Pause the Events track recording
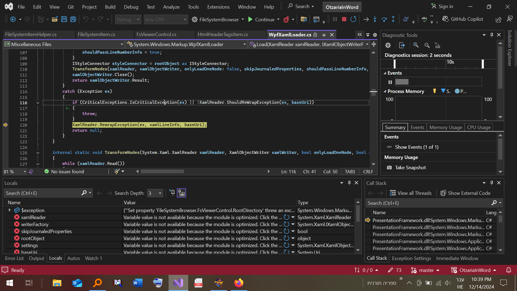 (x=390, y=82)
